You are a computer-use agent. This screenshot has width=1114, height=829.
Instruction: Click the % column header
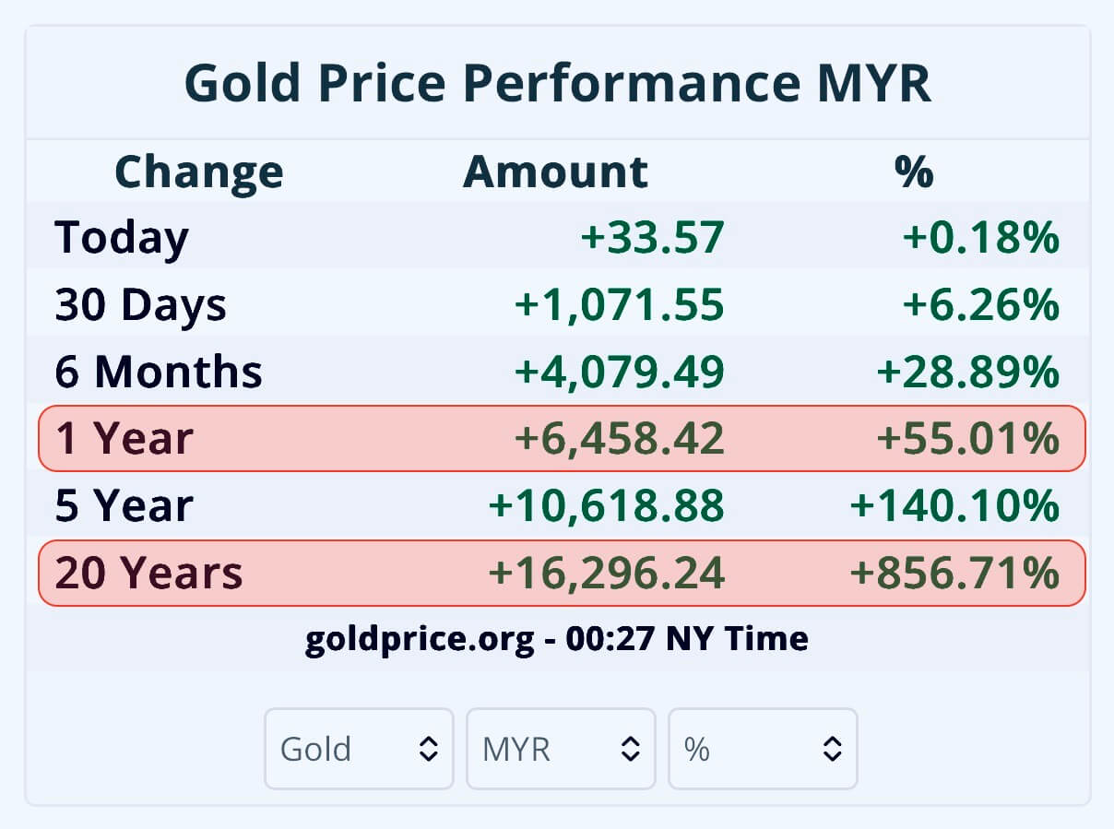913,172
